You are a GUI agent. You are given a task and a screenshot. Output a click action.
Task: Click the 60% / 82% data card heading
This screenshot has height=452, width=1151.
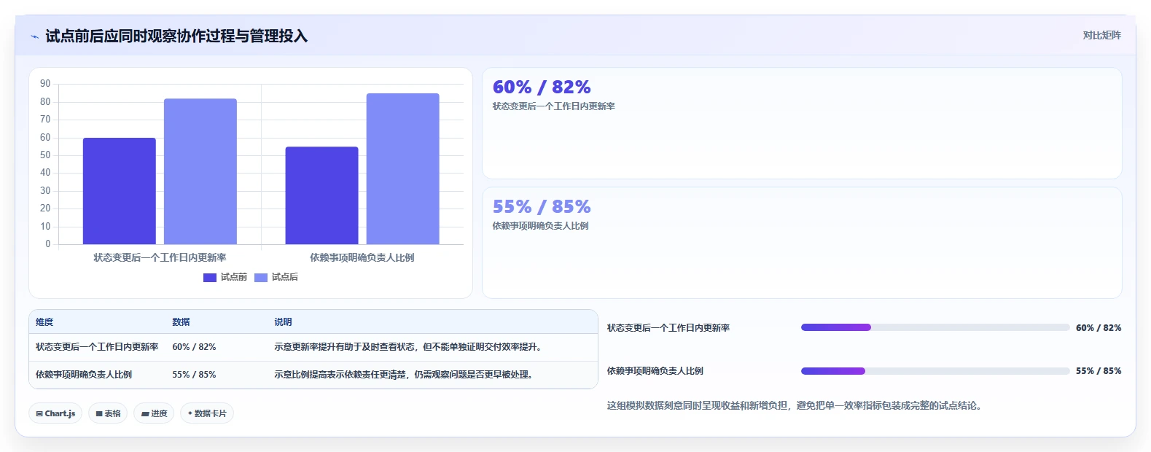(542, 87)
